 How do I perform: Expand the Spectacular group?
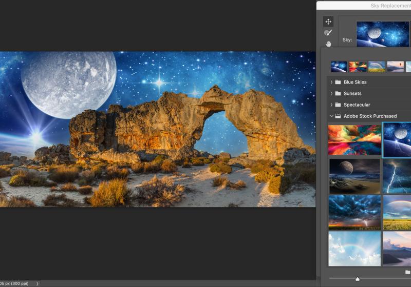(x=331, y=105)
